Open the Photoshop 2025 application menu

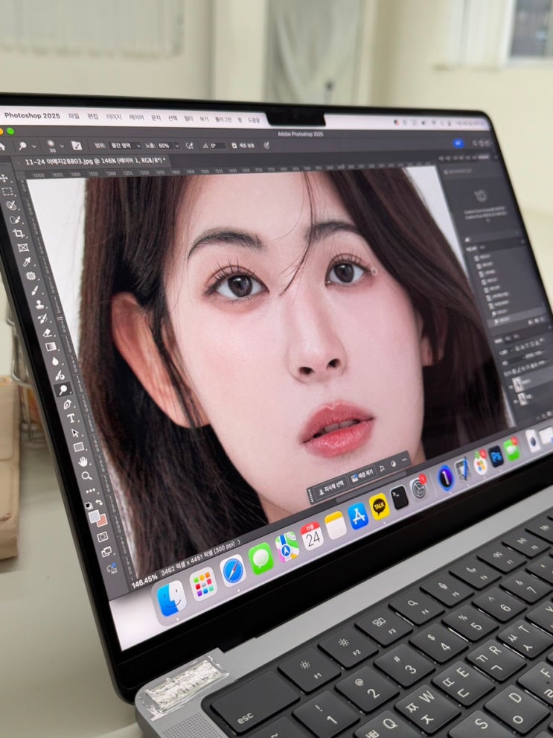(x=32, y=115)
